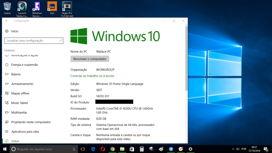Select Launch Nokia Care desktop shortcut
272x153 pixels.
point(22,9)
